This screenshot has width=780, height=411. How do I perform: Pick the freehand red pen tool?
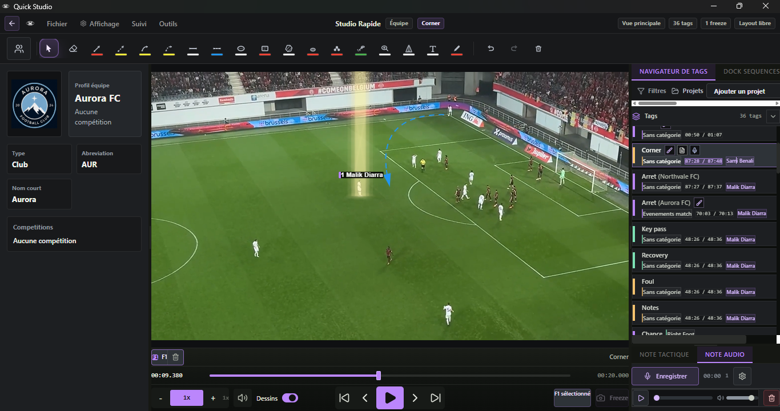(x=457, y=49)
